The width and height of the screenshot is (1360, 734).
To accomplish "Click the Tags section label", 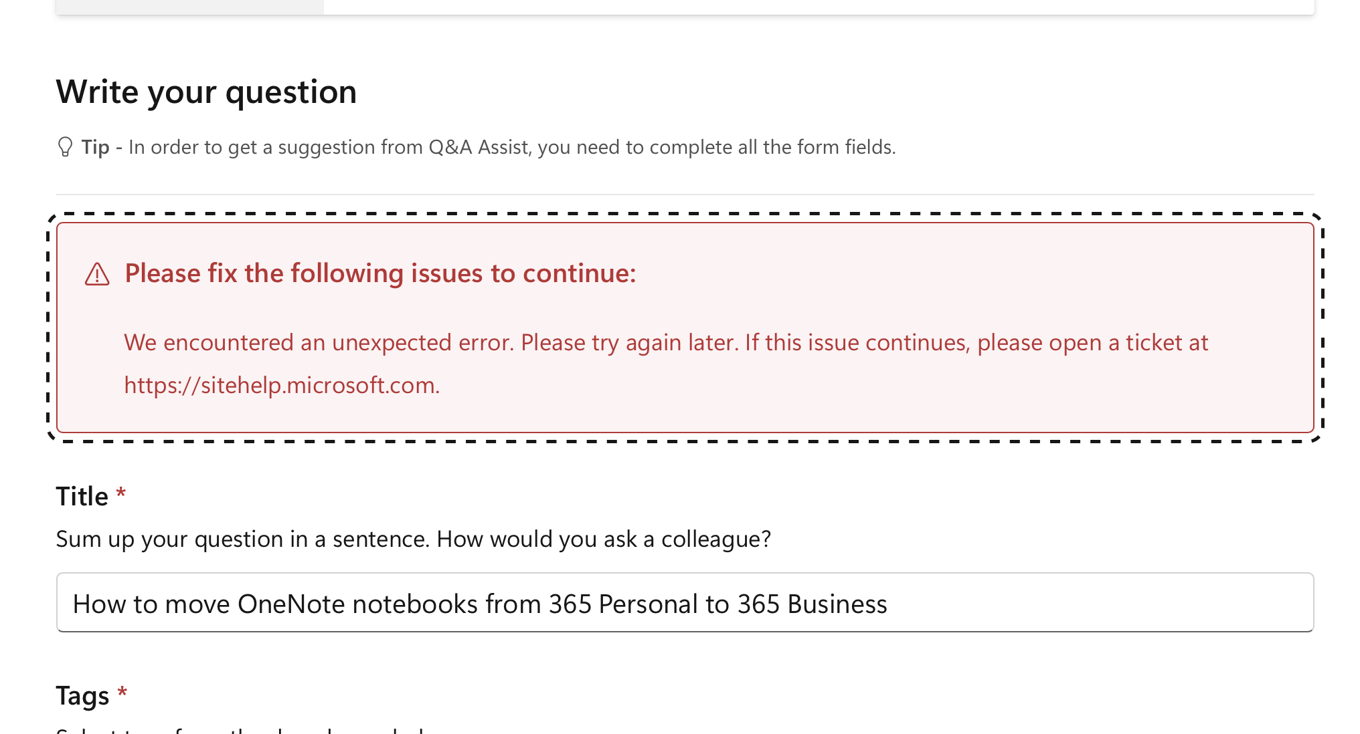I will pos(83,695).
